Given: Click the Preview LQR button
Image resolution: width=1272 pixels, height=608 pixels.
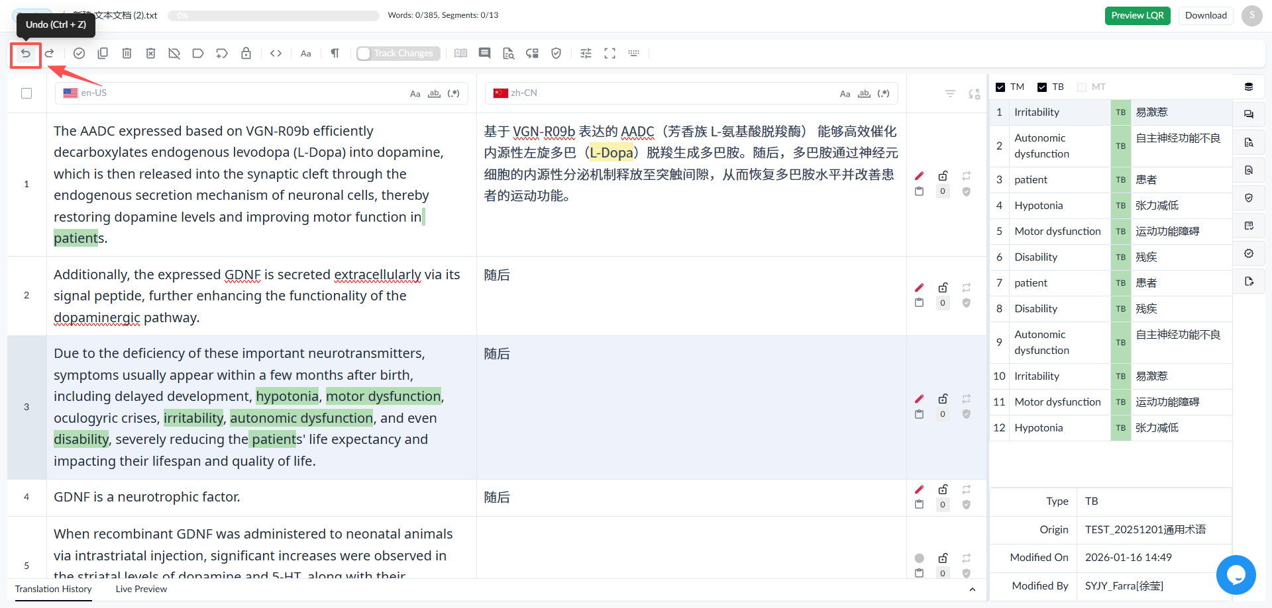Looking at the screenshot, I should [1138, 15].
